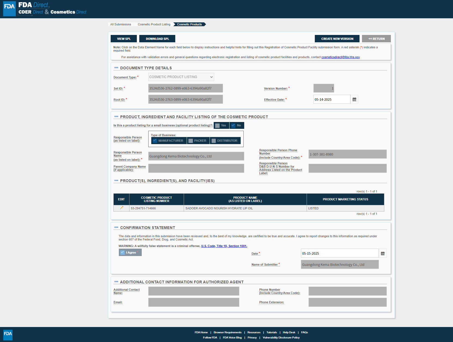Check the Packer business type
Viewport: 453px width, 342px height.
click(191, 141)
